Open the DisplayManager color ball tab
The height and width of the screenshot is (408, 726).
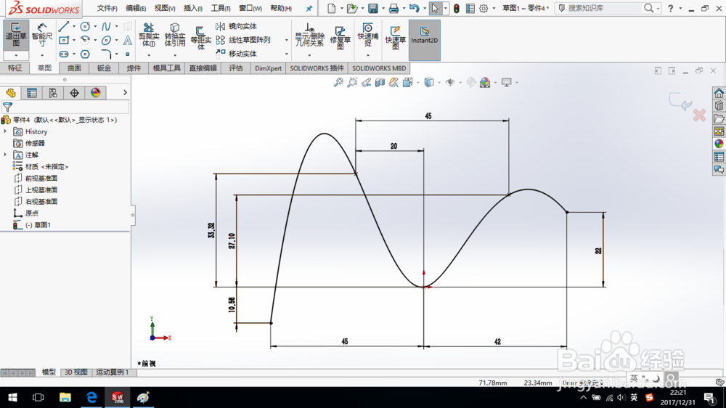point(95,93)
